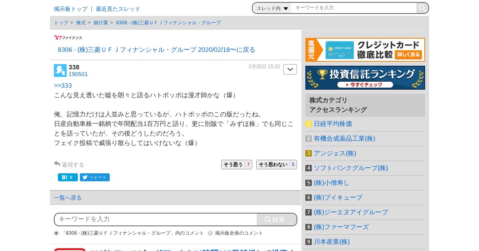Select the 掲示板全体のコメント radio button
This screenshot has width=479, height=251.
pos(210,233)
